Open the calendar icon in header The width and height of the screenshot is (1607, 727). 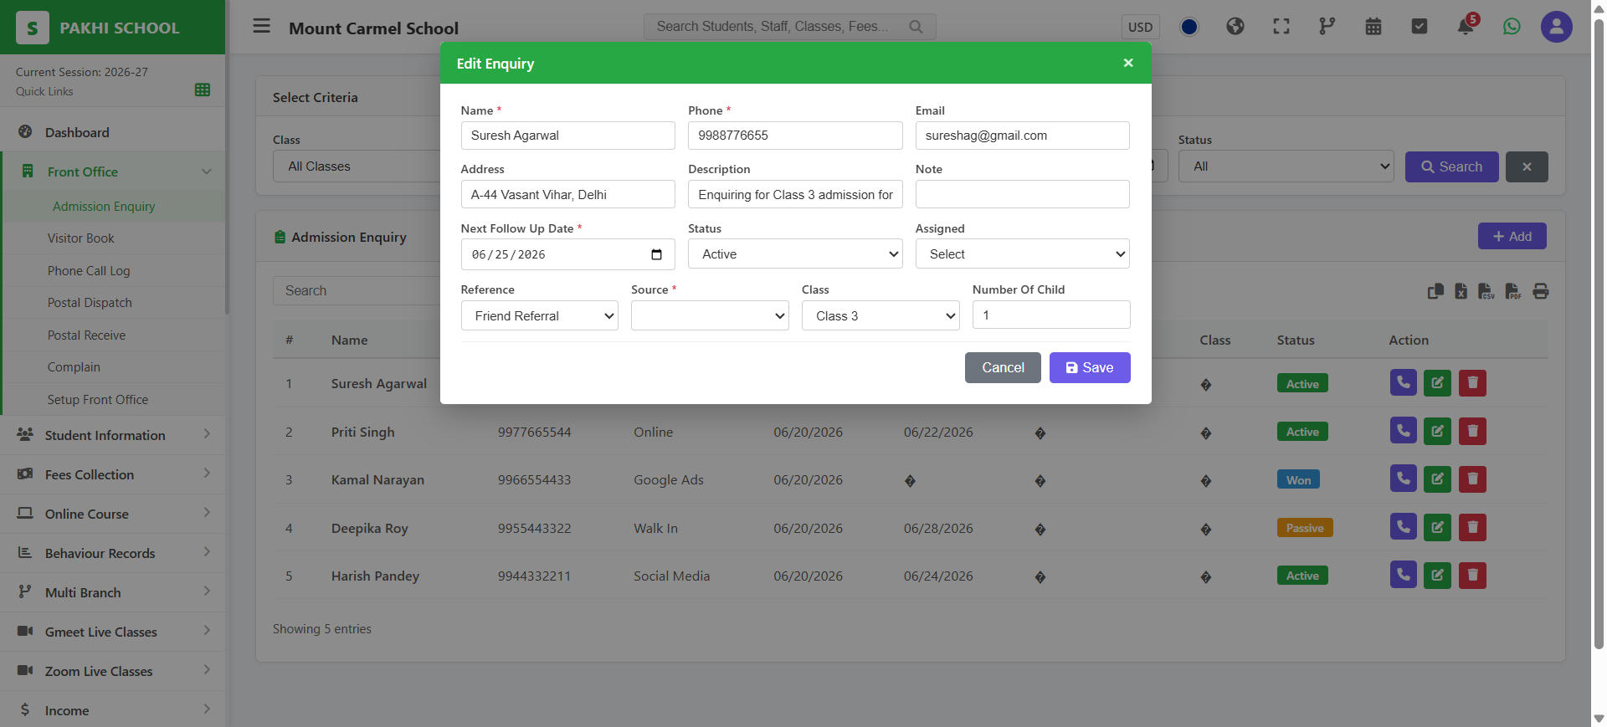tap(1373, 27)
